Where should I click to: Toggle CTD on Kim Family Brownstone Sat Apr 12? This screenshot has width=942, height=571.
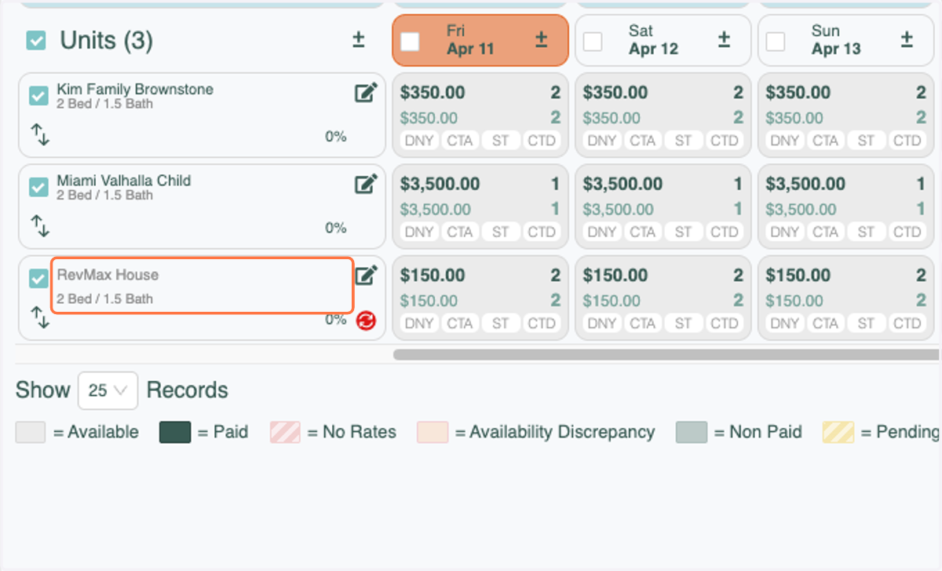(725, 141)
